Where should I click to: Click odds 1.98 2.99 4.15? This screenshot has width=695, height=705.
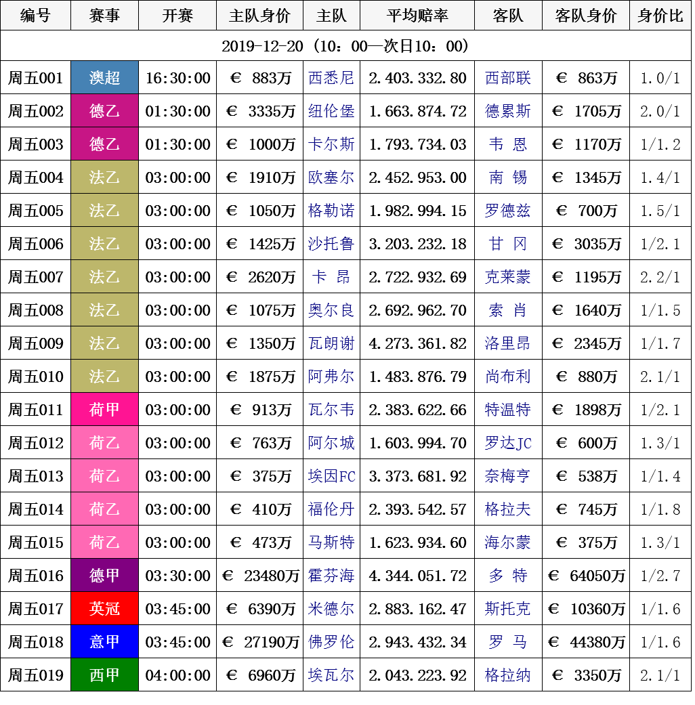tap(417, 211)
